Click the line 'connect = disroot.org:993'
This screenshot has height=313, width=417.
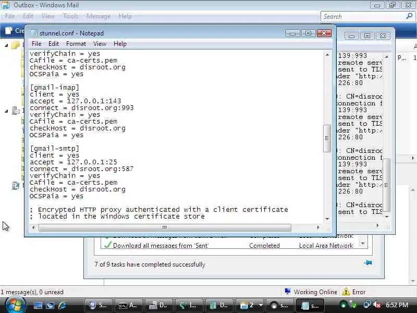82,108
